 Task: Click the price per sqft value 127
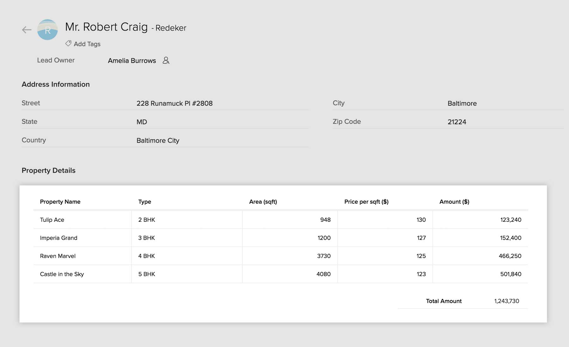tap(421, 238)
